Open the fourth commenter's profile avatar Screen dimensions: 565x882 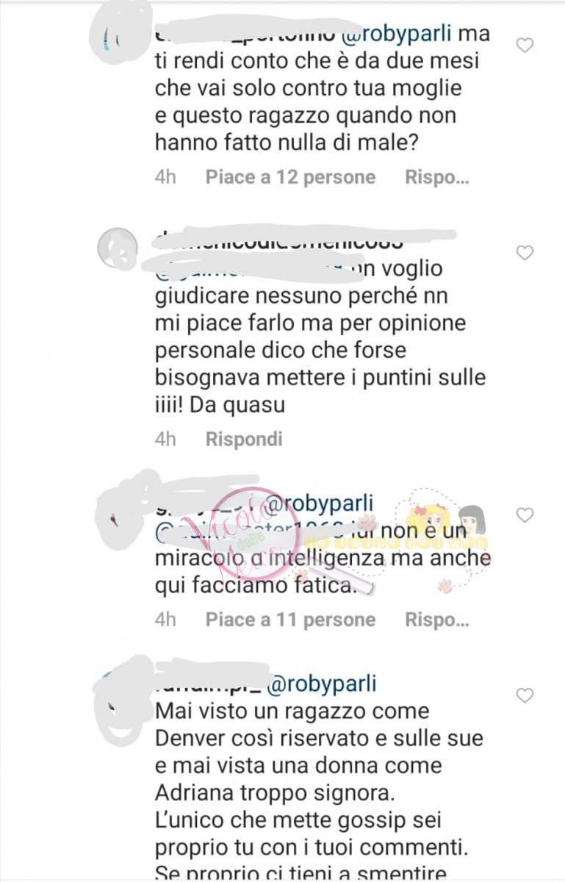click(117, 691)
